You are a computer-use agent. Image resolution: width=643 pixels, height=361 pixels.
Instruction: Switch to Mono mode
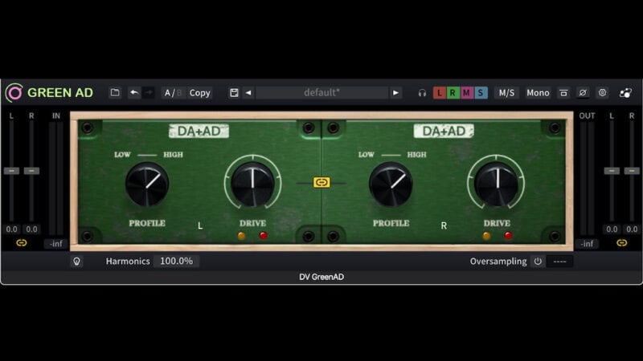pyautogui.click(x=538, y=93)
